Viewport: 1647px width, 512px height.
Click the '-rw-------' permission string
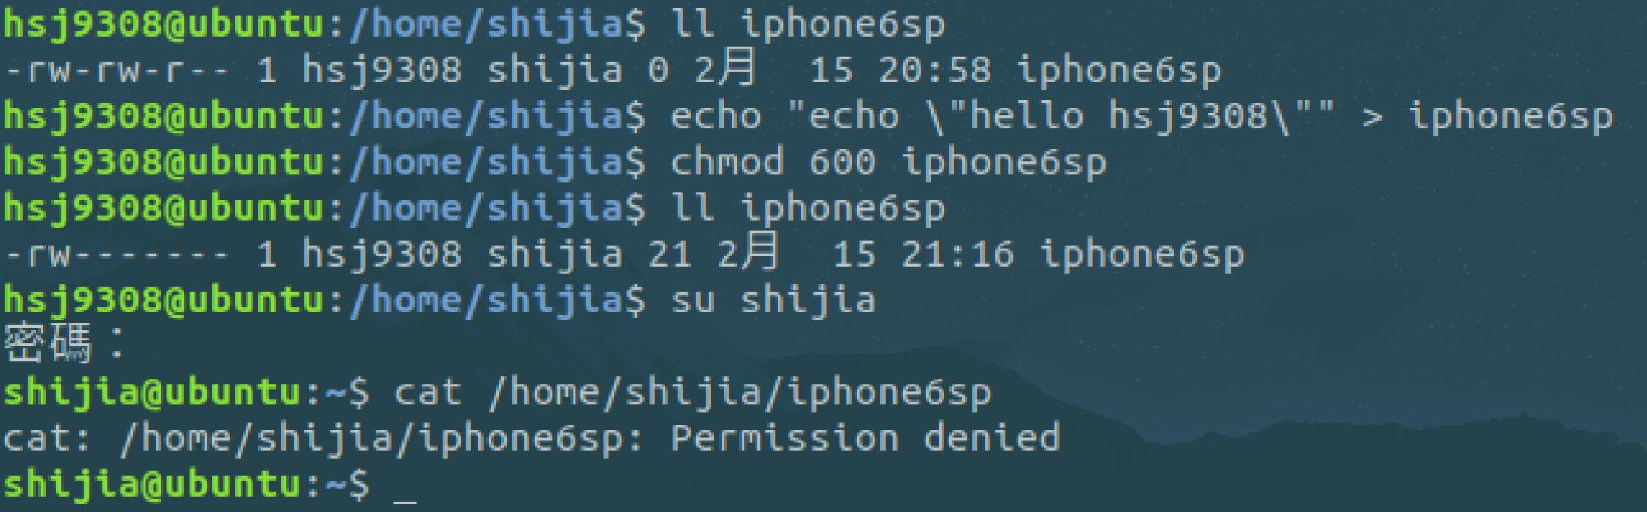[117, 253]
